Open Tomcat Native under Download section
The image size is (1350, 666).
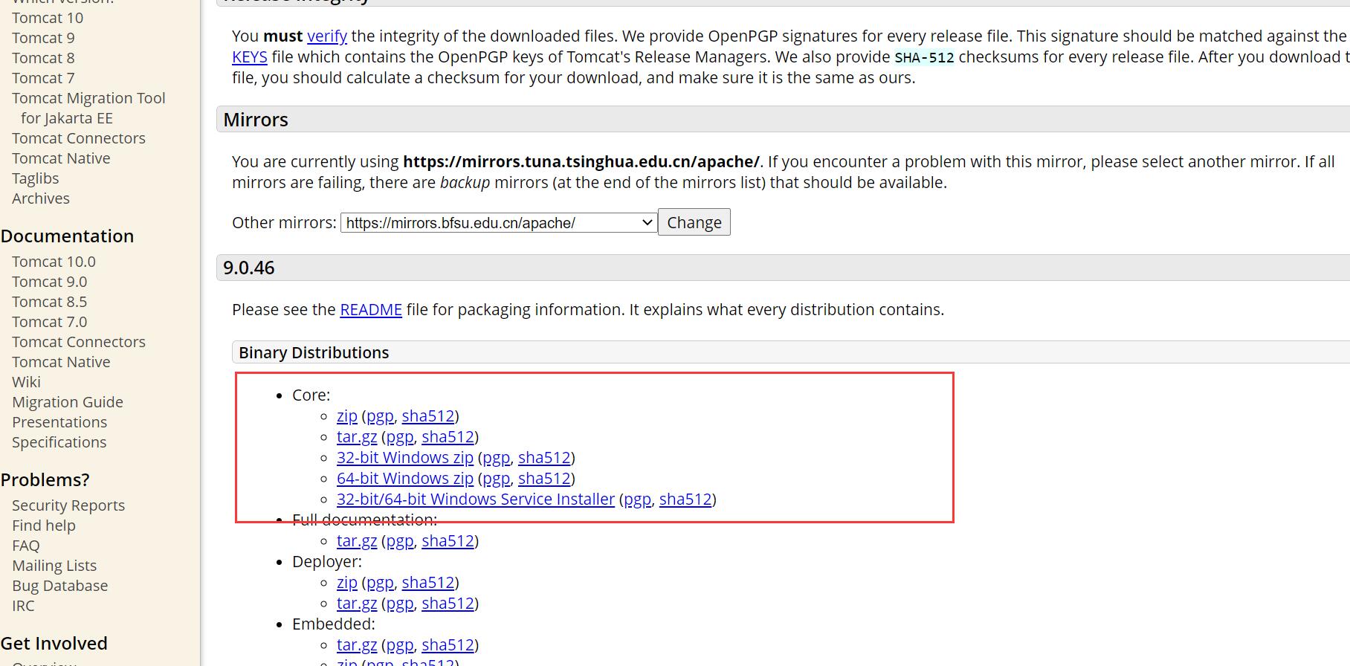tap(61, 158)
